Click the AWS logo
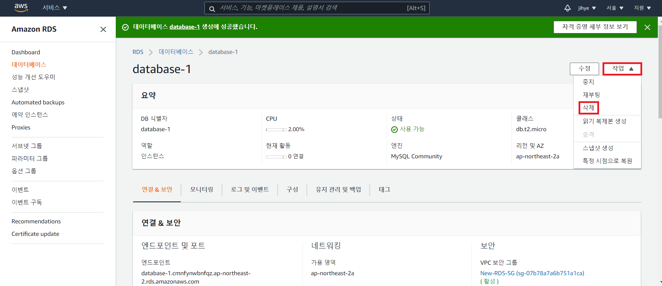662x286 pixels. tap(21, 8)
